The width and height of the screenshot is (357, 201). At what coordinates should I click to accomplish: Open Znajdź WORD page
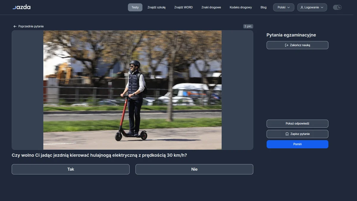pos(184,7)
